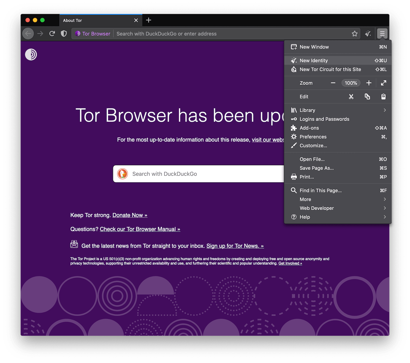Close the About Tor tab
Screen dimensions: 410x363
pos(136,20)
